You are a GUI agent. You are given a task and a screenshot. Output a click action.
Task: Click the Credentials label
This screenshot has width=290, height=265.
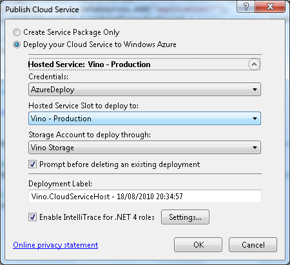(x=48, y=77)
